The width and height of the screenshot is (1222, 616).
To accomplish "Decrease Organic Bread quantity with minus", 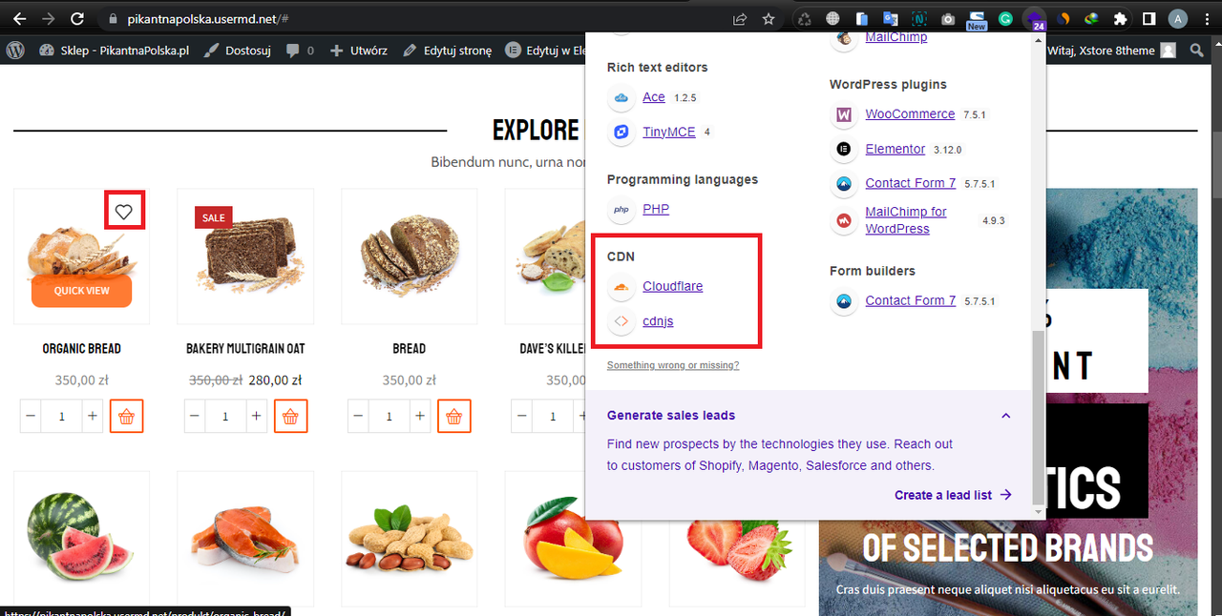I will [x=32, y=417].
